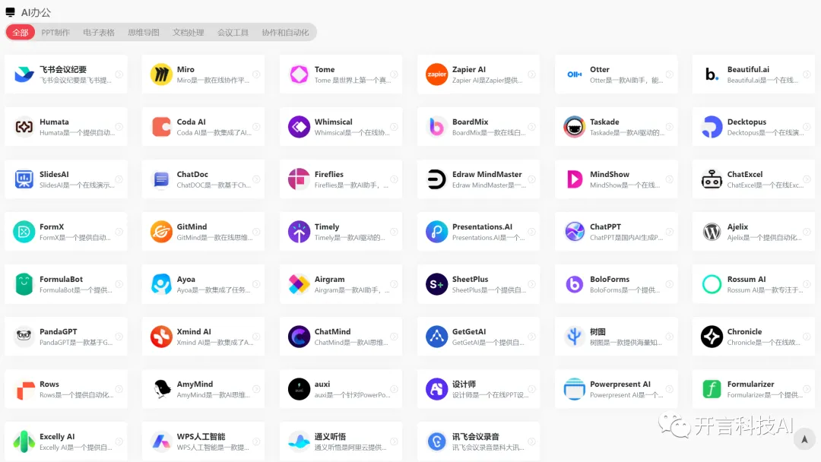821x462 pixels.
Task: Visit the ChatMind title link
Action: pos(332,332)
